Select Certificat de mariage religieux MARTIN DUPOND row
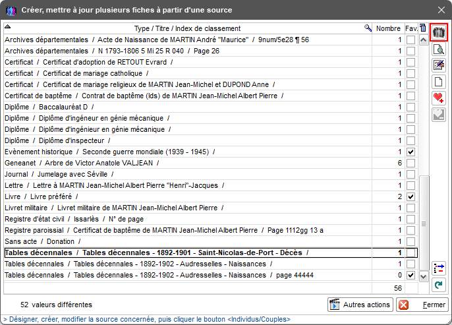The image size is (452, 325). [x=187, y=85]
